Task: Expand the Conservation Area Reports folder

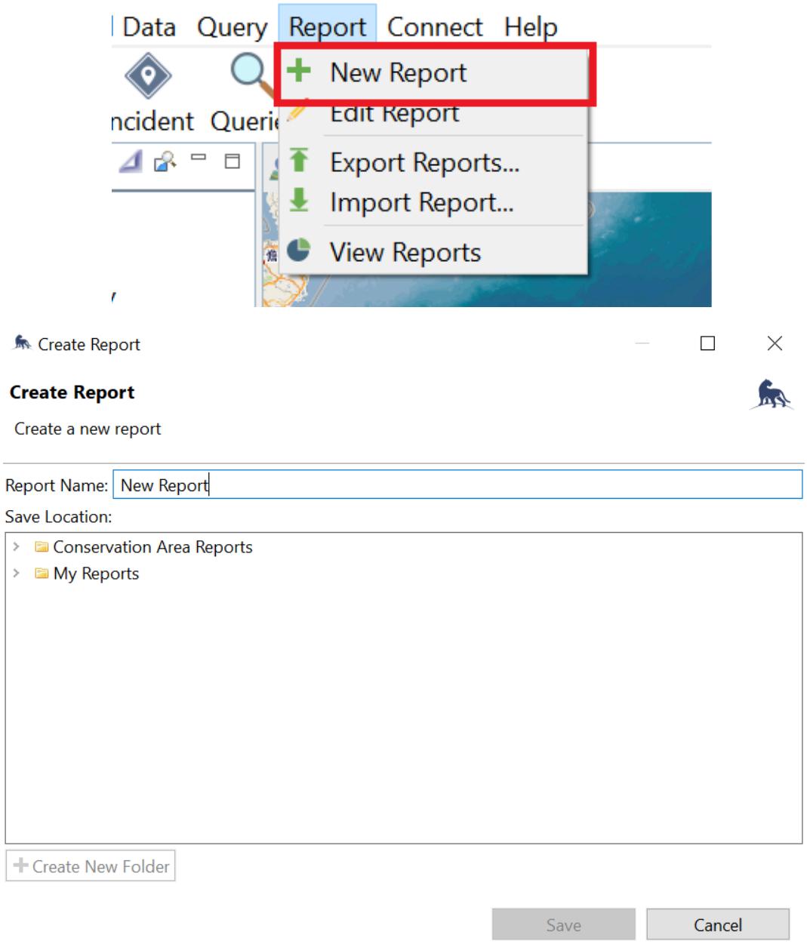Action: pyautogui.click(x=16, y=546)
